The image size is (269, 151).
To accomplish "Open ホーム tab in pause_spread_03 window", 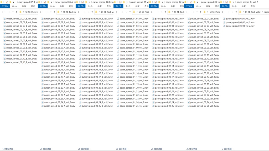I will pyautogui.click(x=199, y=6).
